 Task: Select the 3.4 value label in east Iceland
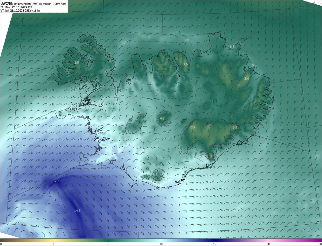pyautogui.click(x=247, y=78)
